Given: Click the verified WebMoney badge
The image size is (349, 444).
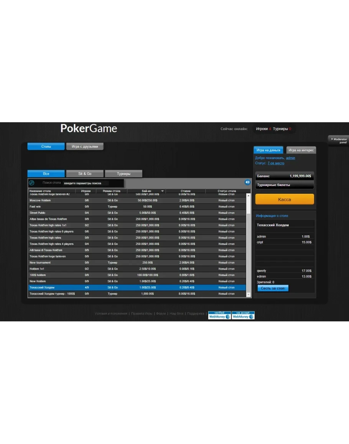Looking at the screenshot, I should [219, 315].
